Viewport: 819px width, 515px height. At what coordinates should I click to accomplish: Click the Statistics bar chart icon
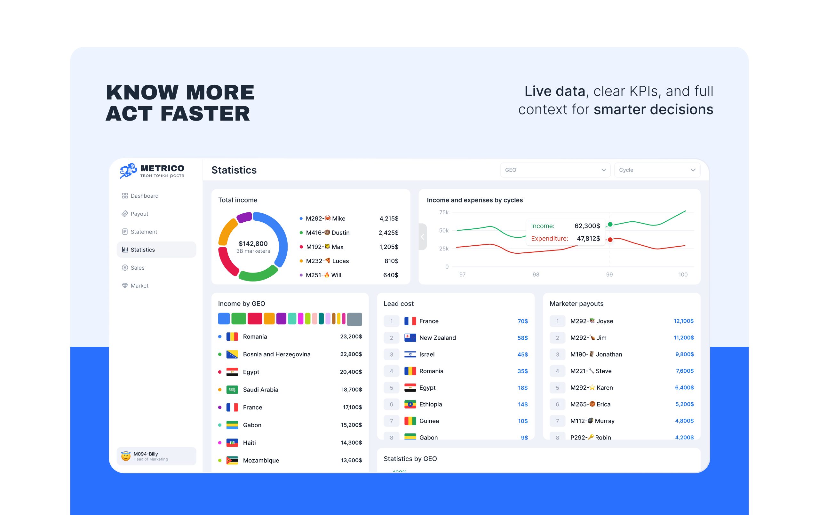pyautogui.click(x=125, y=250)
